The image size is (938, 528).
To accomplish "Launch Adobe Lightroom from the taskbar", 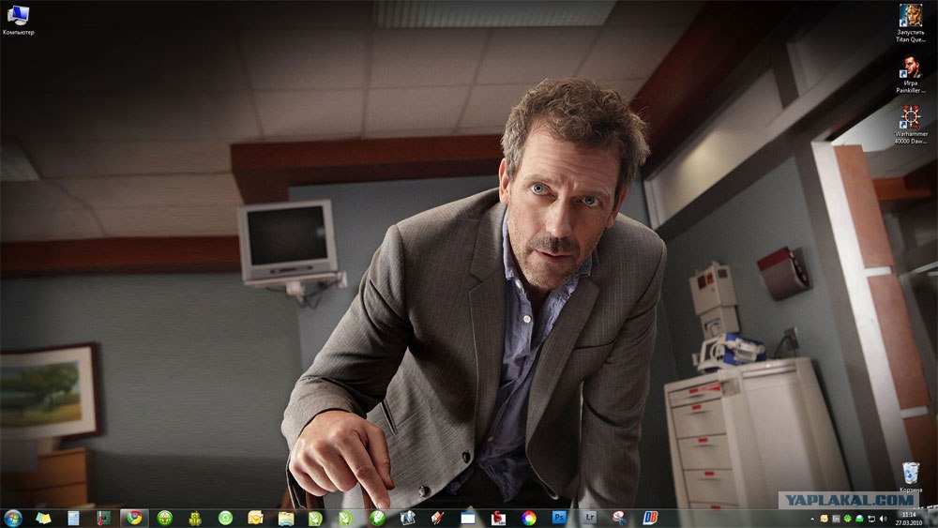I will coord(590,518).
